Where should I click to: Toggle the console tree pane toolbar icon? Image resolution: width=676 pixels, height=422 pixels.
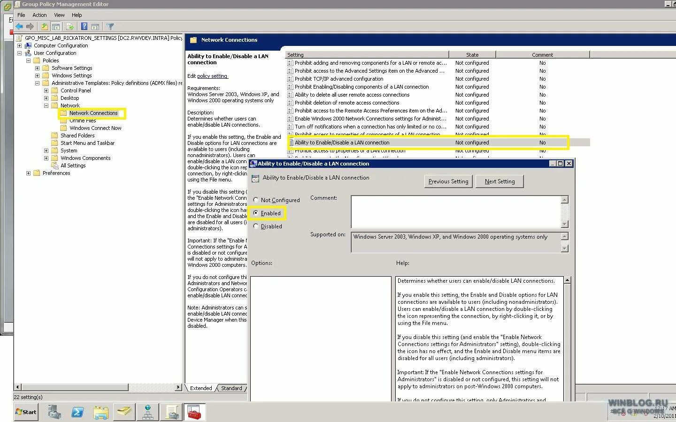(x=56, y=26)
